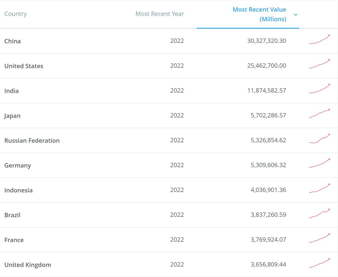This screenshot has width=338, height=277.
Task: Select Germany's value 5,309,606.32
Action: (268, 165)
